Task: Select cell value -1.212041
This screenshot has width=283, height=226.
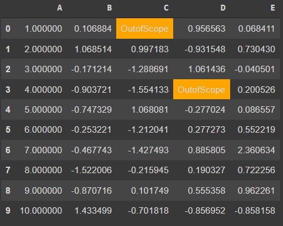Action: coord(148,130)
